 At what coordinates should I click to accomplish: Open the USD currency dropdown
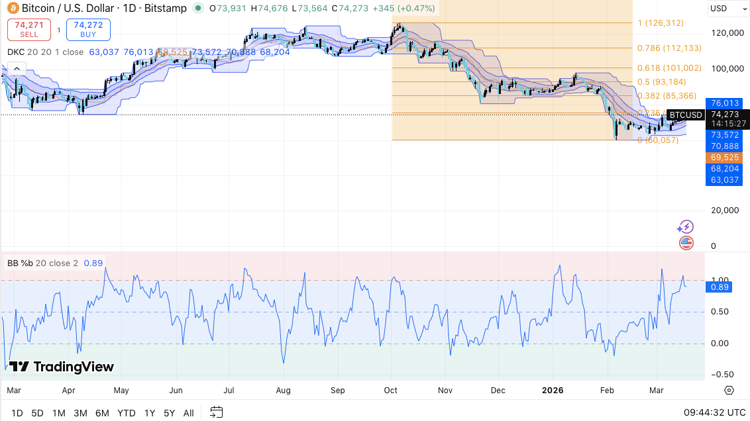click(728, 9)
